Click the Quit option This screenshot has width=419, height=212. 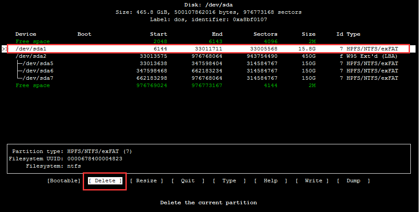[x=188, y=181]
